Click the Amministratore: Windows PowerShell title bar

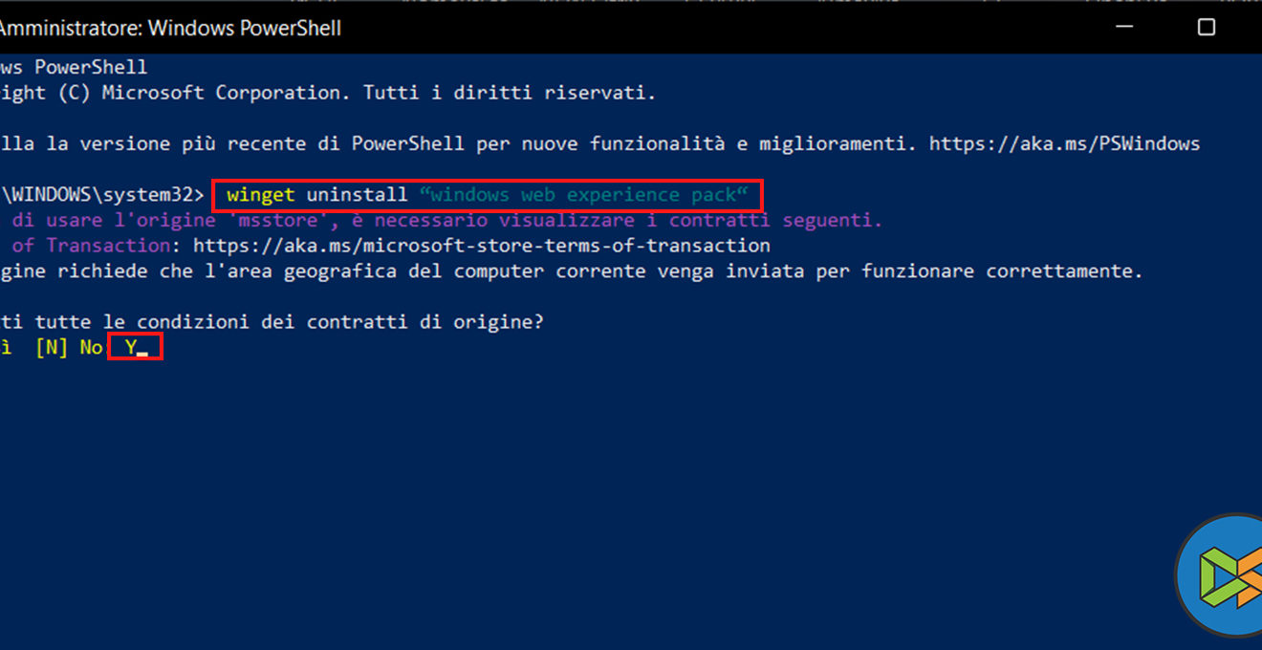tap(172, 28)
